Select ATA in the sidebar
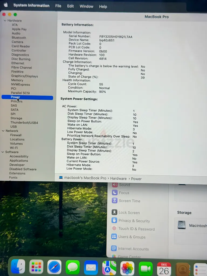207x276 pixels. 15,25
